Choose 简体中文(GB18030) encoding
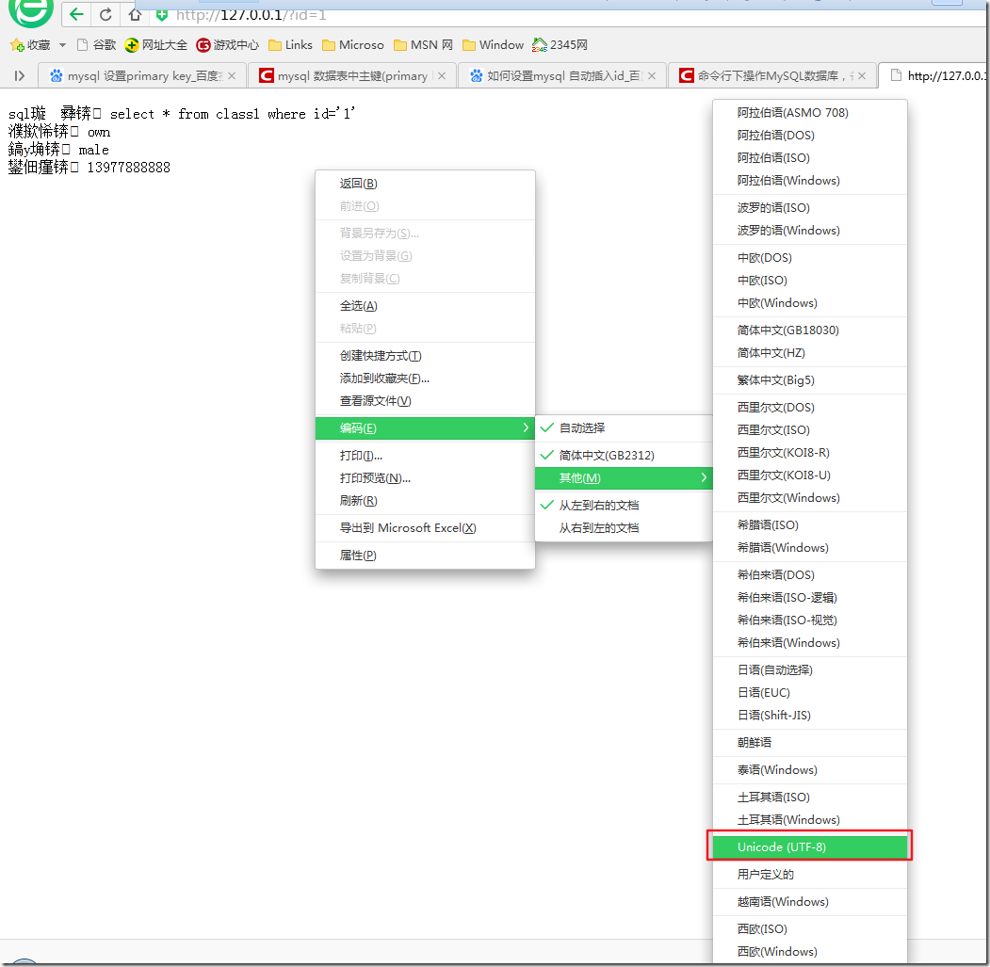This screenshot has width=990, height=967. pyautogui.click(x=810, y=330)
